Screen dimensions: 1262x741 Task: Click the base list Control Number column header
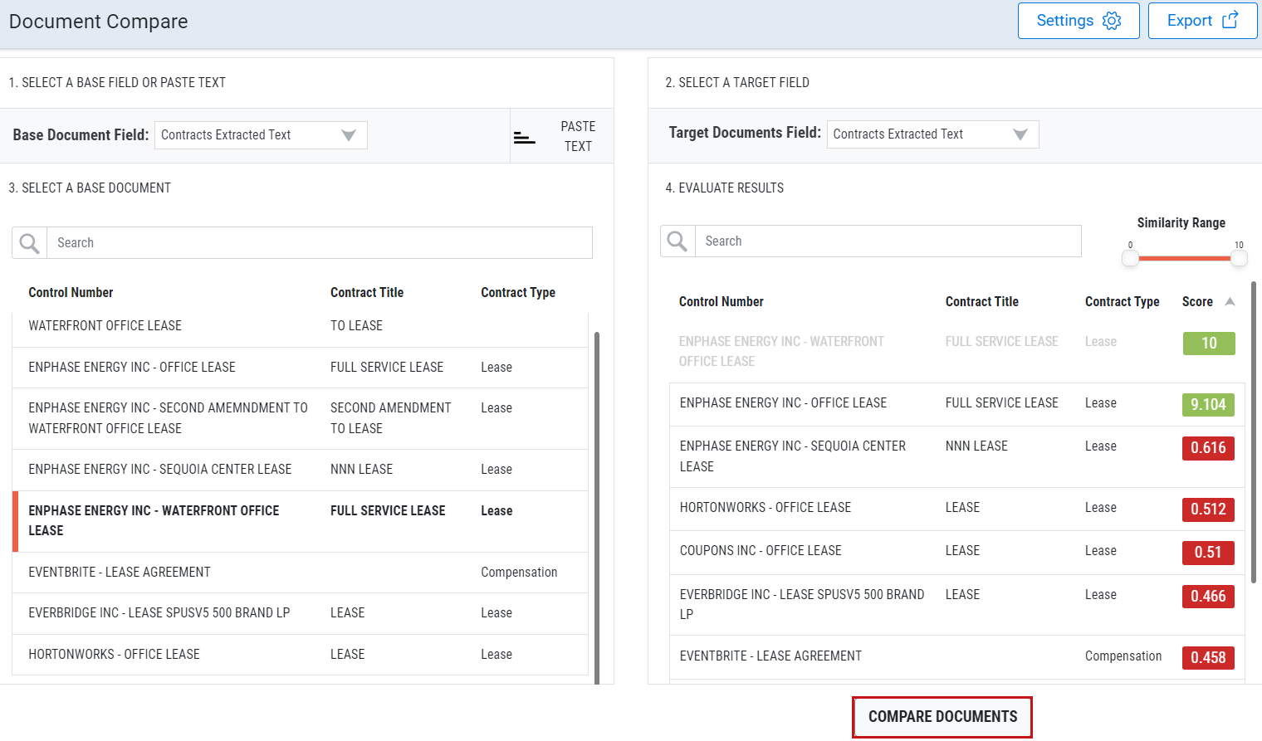pos(71,293)
